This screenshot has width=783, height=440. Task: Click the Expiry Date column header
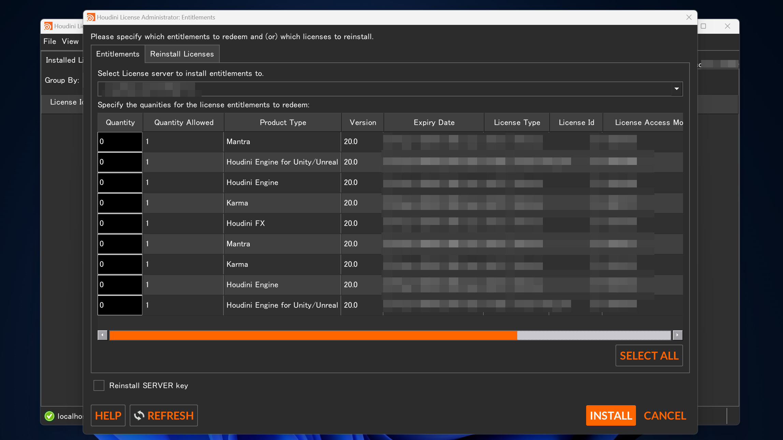point(434,122)
